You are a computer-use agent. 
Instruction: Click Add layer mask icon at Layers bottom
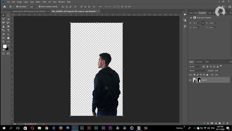click(x=212, y=123)
